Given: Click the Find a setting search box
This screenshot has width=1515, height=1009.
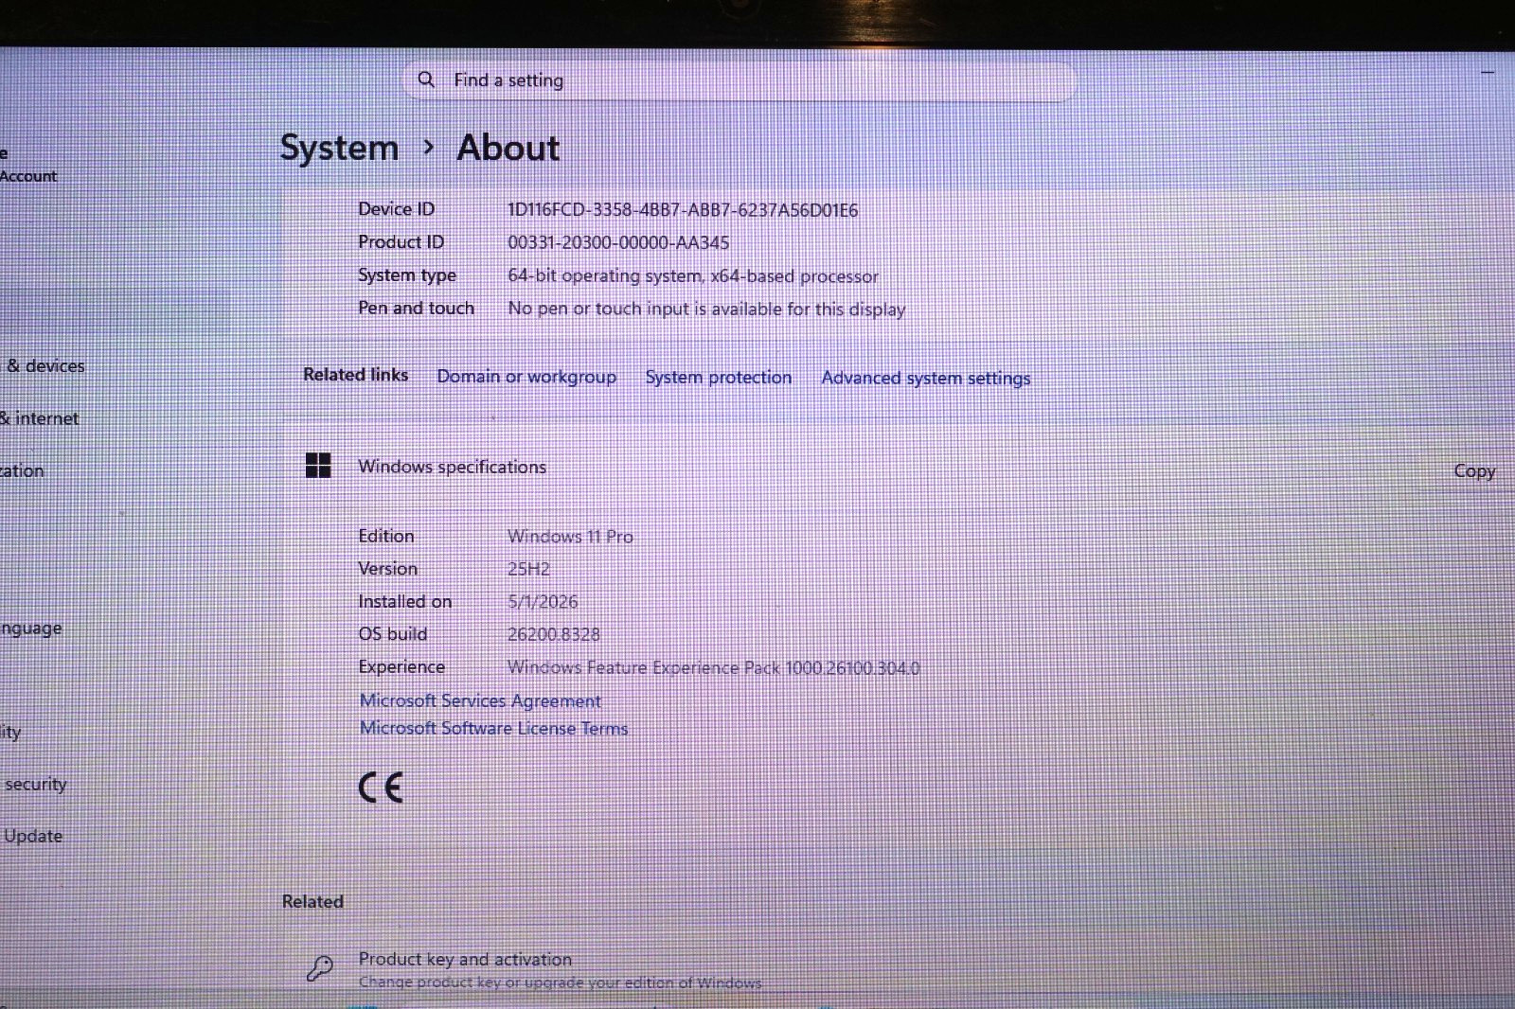Looking at the screenshot, I should [x=740, y=80].
